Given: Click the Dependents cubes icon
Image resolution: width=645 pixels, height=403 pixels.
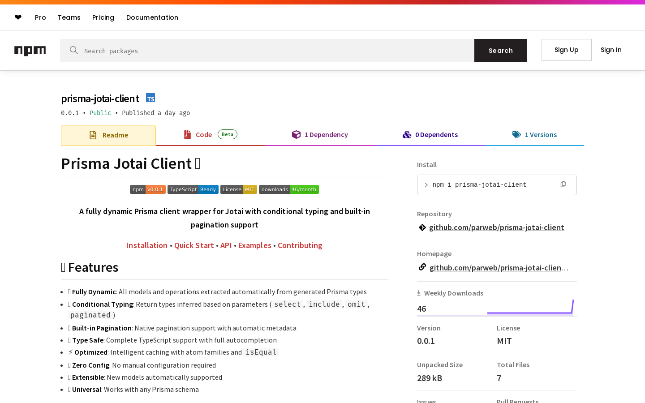Looking at the screenshot, I should 407,135.
